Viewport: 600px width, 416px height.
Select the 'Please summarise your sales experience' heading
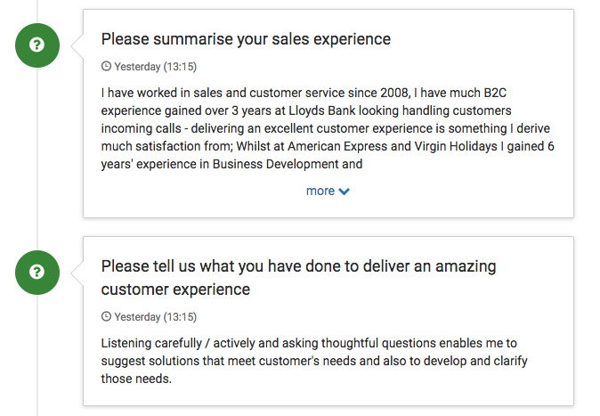pos(246,39)
